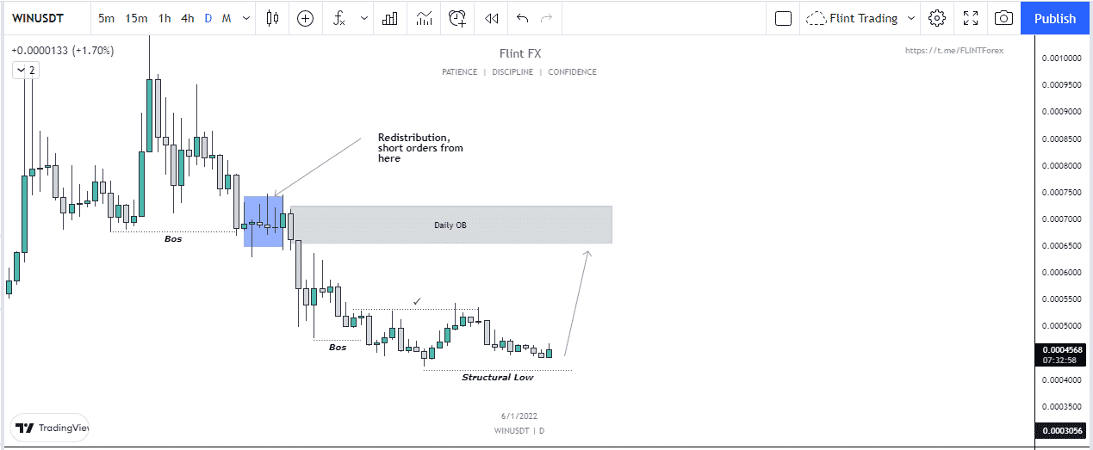The width and height of the screenshot is (1093, 450).
Task: Undo the last chart action
Action: (x=522, y=18)
